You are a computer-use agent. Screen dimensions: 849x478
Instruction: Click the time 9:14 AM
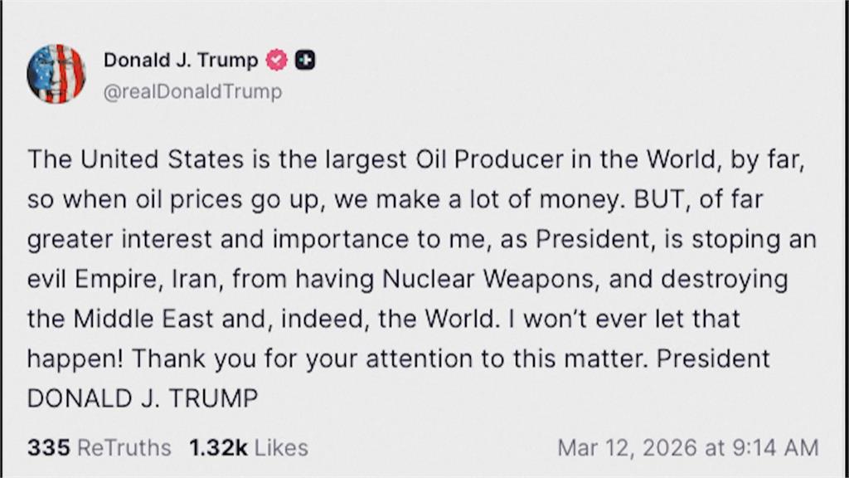(775, 448)
